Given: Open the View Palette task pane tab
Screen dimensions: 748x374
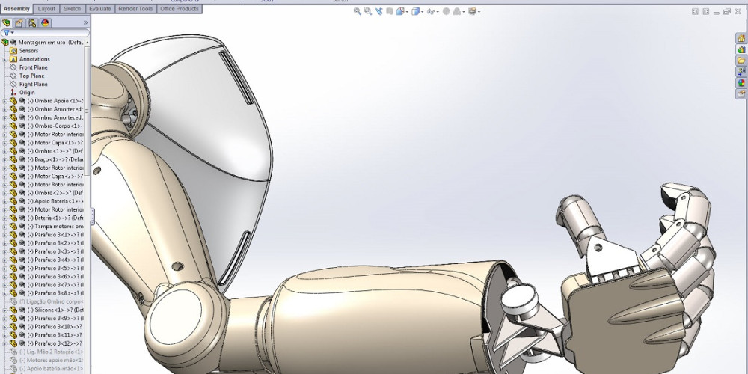Looking at the screenshot, I should [741, 72].
